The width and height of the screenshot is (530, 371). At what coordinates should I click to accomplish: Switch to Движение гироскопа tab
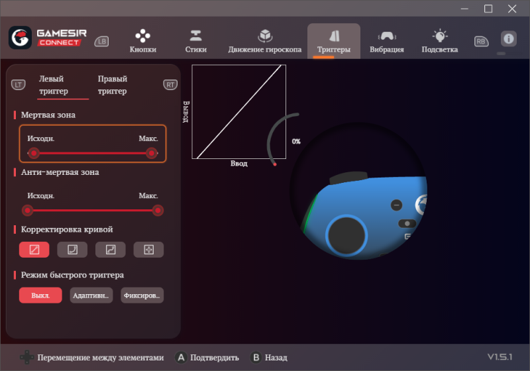264,41
